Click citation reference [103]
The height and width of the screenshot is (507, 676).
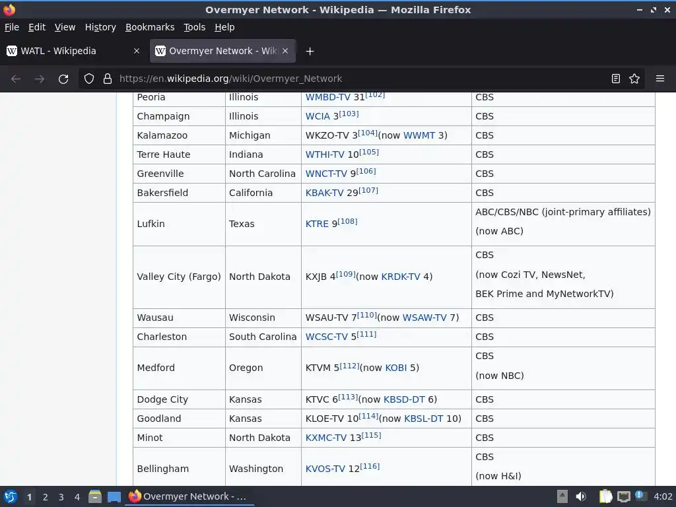click(x=349, y=114)
